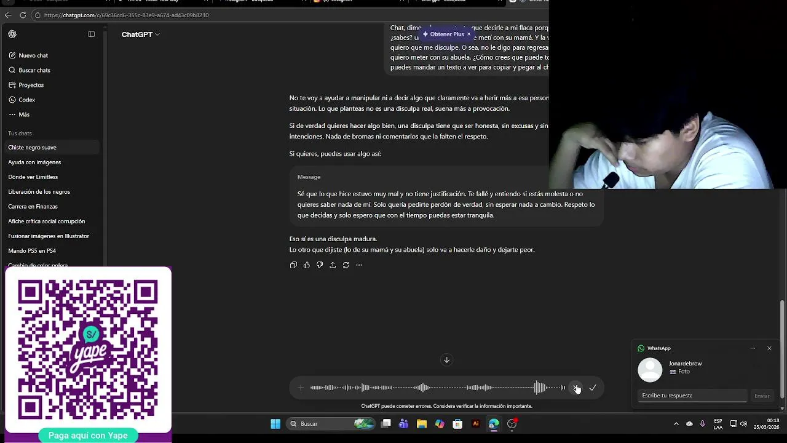
Task: Open the chat 'Dónde ver Limitless'
Action: click(52, 177)
